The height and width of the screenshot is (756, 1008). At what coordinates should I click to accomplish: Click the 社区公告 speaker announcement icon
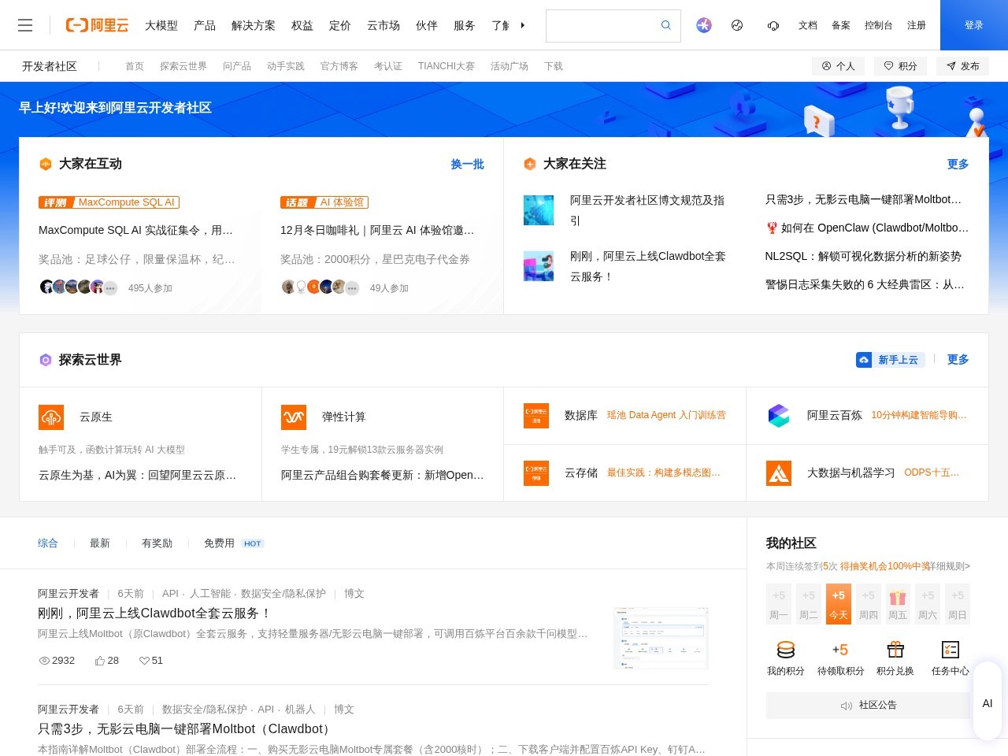click(x=846, y=705)
